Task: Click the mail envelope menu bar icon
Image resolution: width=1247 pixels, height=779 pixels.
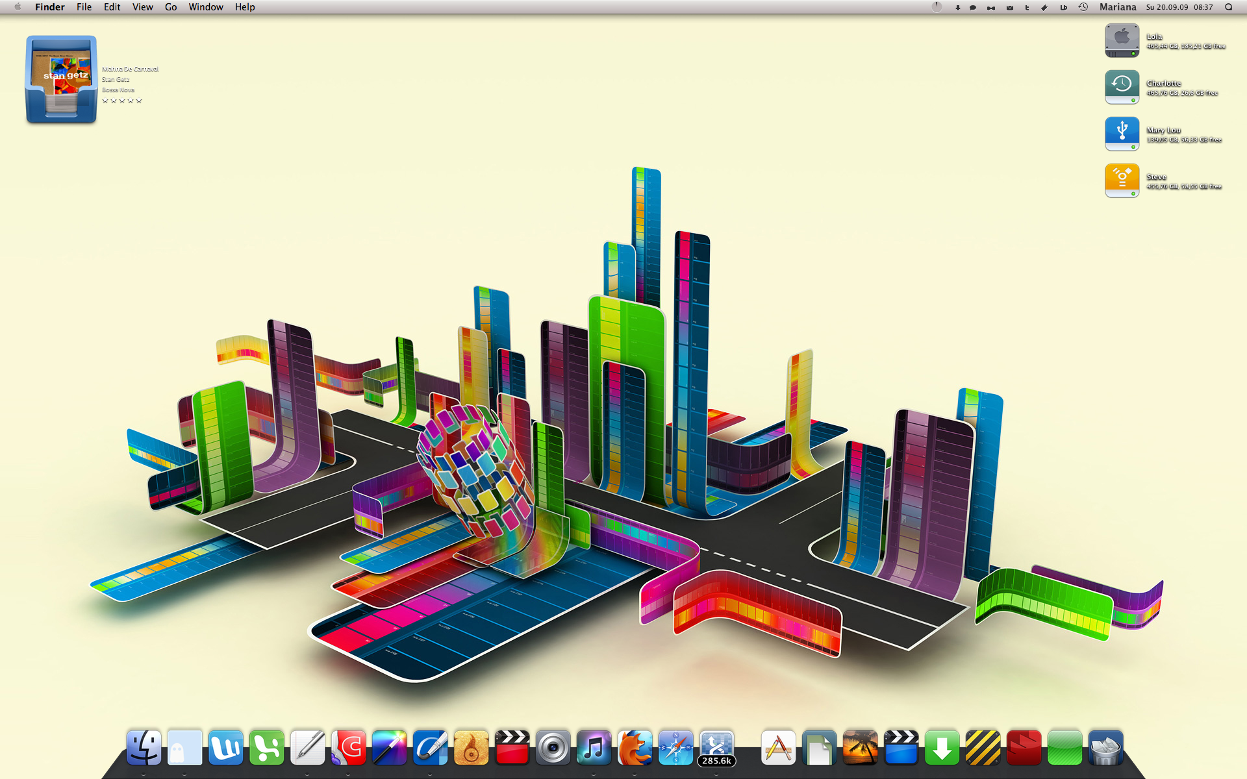Action: [1010, 8]
